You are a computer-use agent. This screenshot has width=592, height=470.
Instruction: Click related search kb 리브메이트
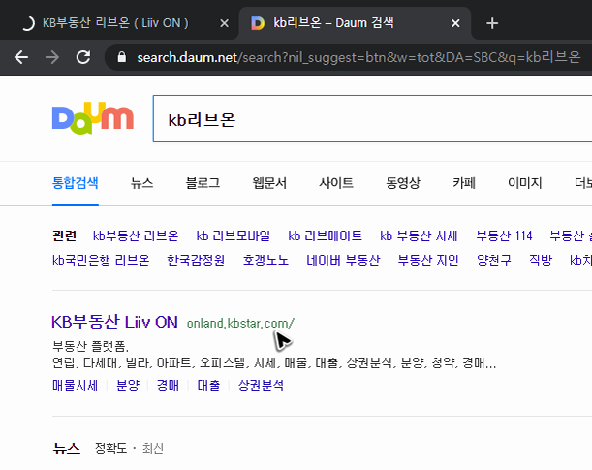(325, 235)
